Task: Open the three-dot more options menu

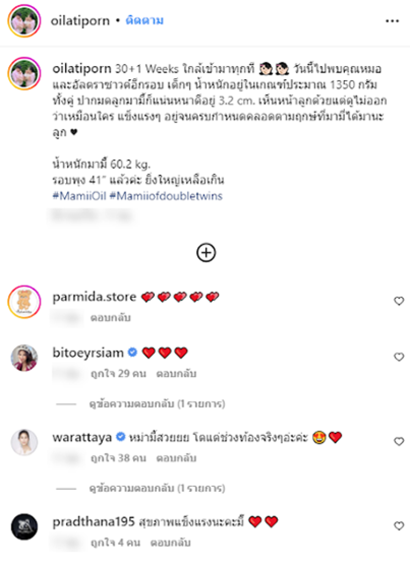Action: pos(392,21)
